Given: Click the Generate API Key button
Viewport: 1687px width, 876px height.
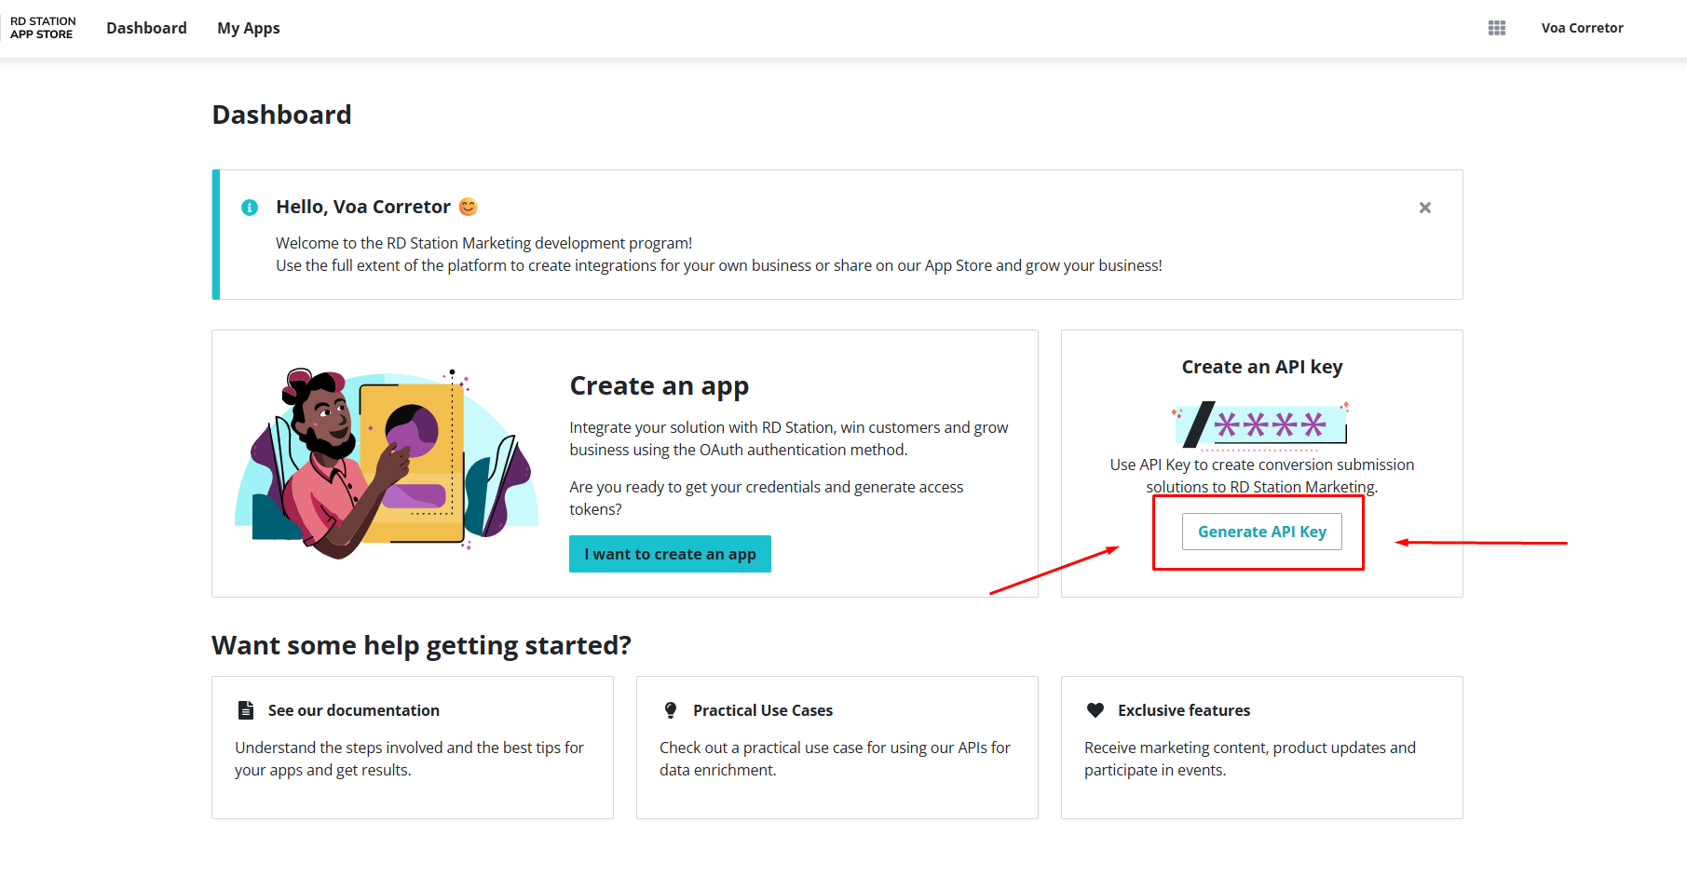Looking at the screenshot, I should pos(1261,532).
